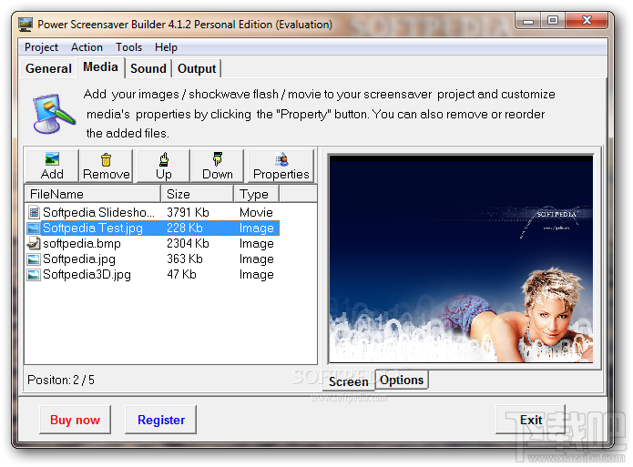Sort list by FileName column header
Image resolution: width=633 pixels, height=467 pixels.
(93, 194)
